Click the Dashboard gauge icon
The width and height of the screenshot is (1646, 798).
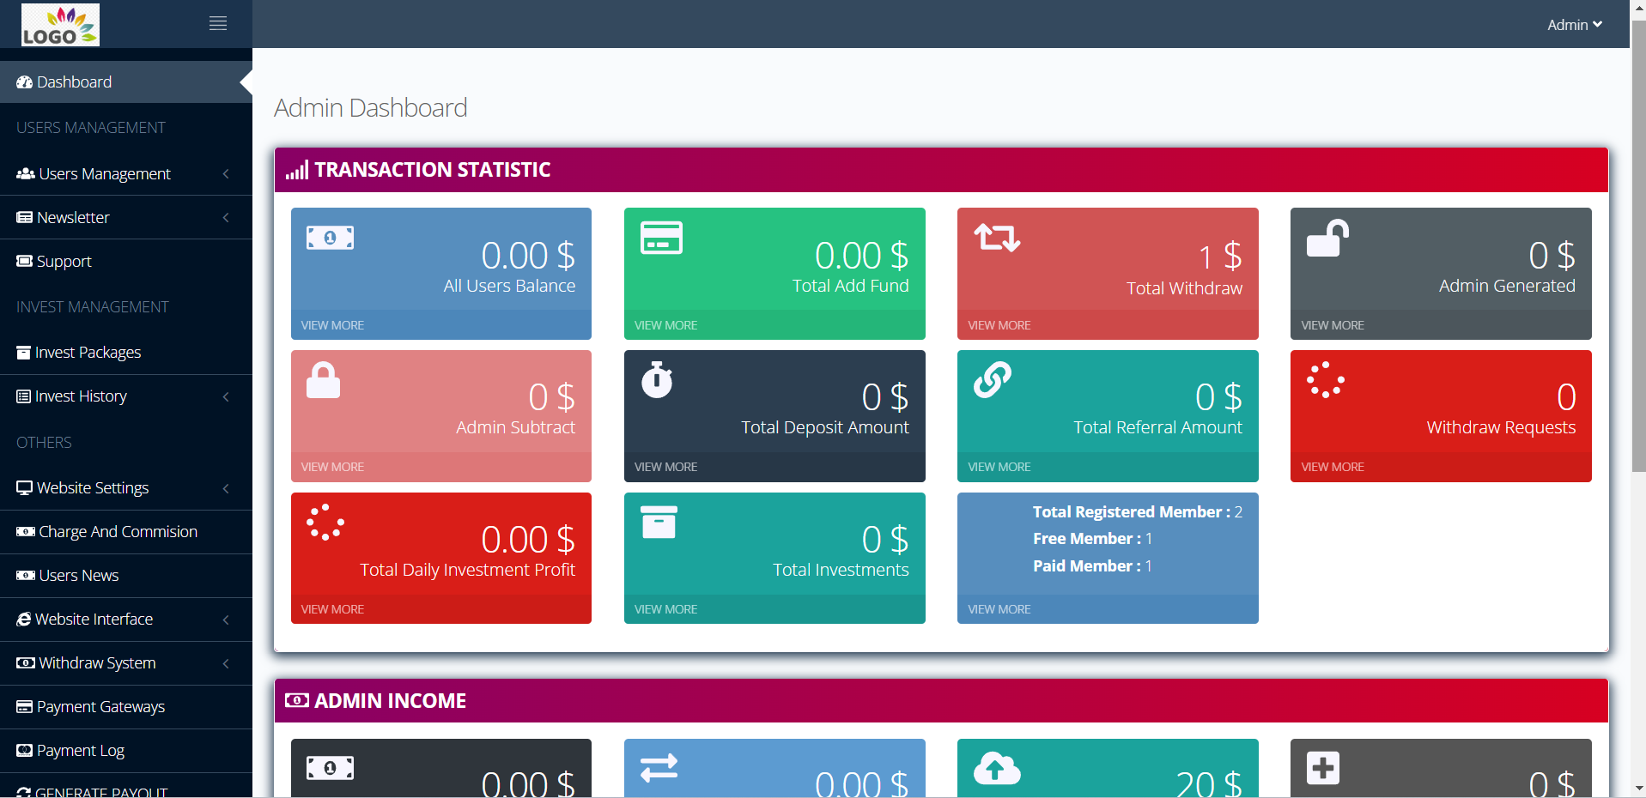point(25,82)
